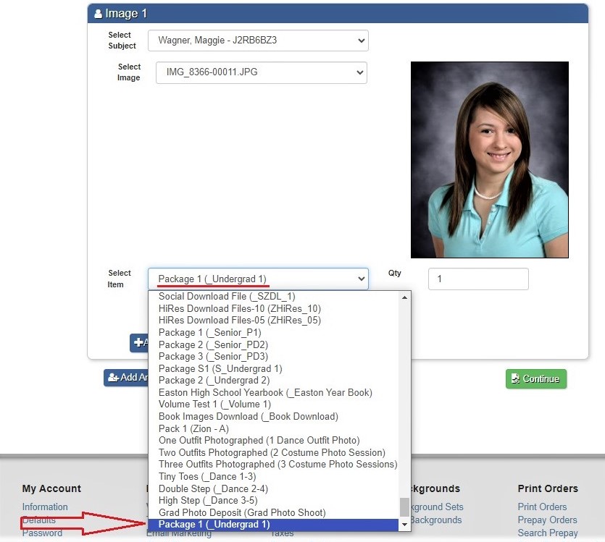Pick highlighted Package 1 (_Undergrad 1) option
Viewport: 605px width, 542px height.
pyautogui.click(x=214, y=525)
